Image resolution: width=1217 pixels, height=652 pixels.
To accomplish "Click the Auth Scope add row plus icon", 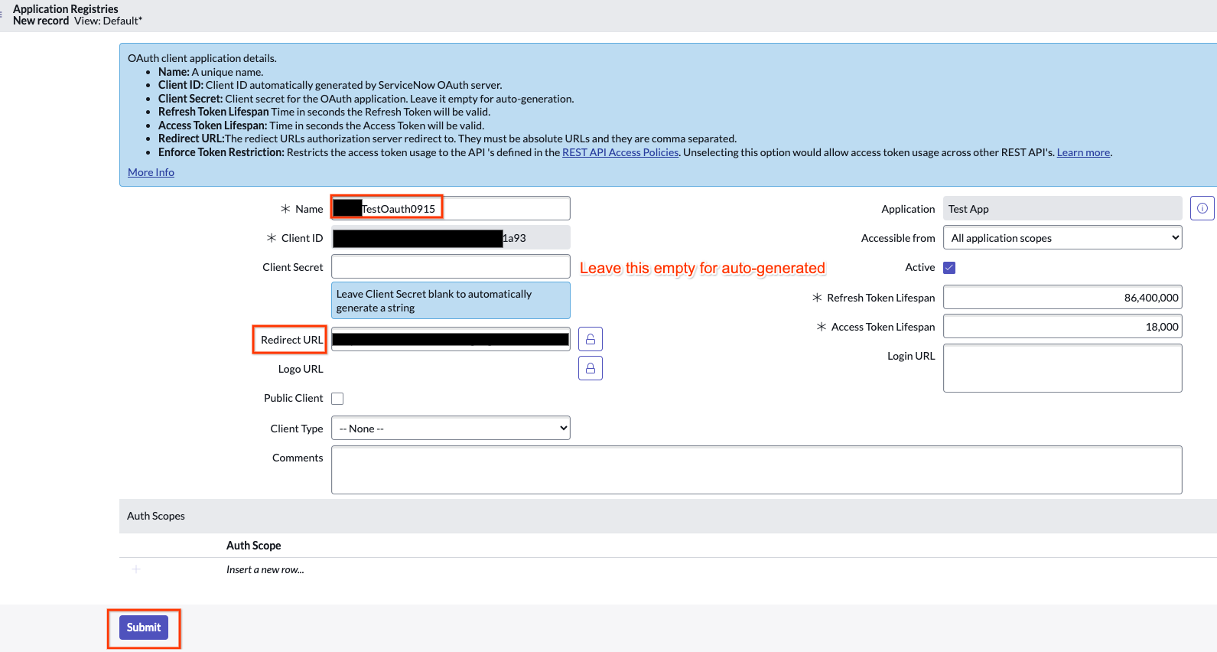I will tap(136, 569).
